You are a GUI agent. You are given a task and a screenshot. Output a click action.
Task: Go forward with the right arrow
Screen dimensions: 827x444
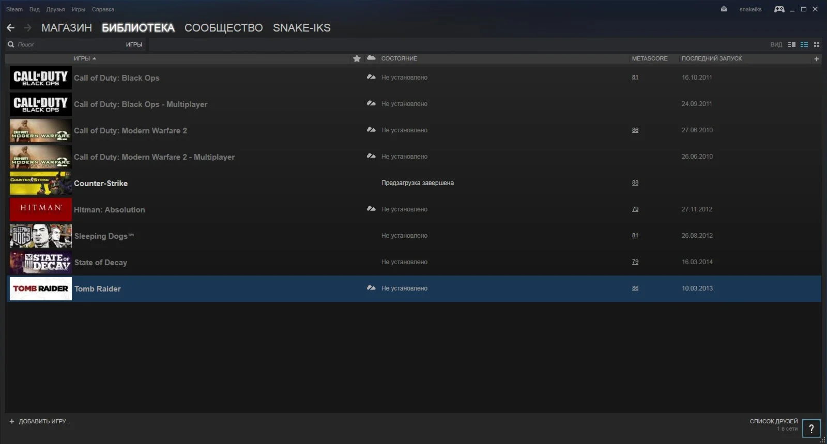point(28,28)
